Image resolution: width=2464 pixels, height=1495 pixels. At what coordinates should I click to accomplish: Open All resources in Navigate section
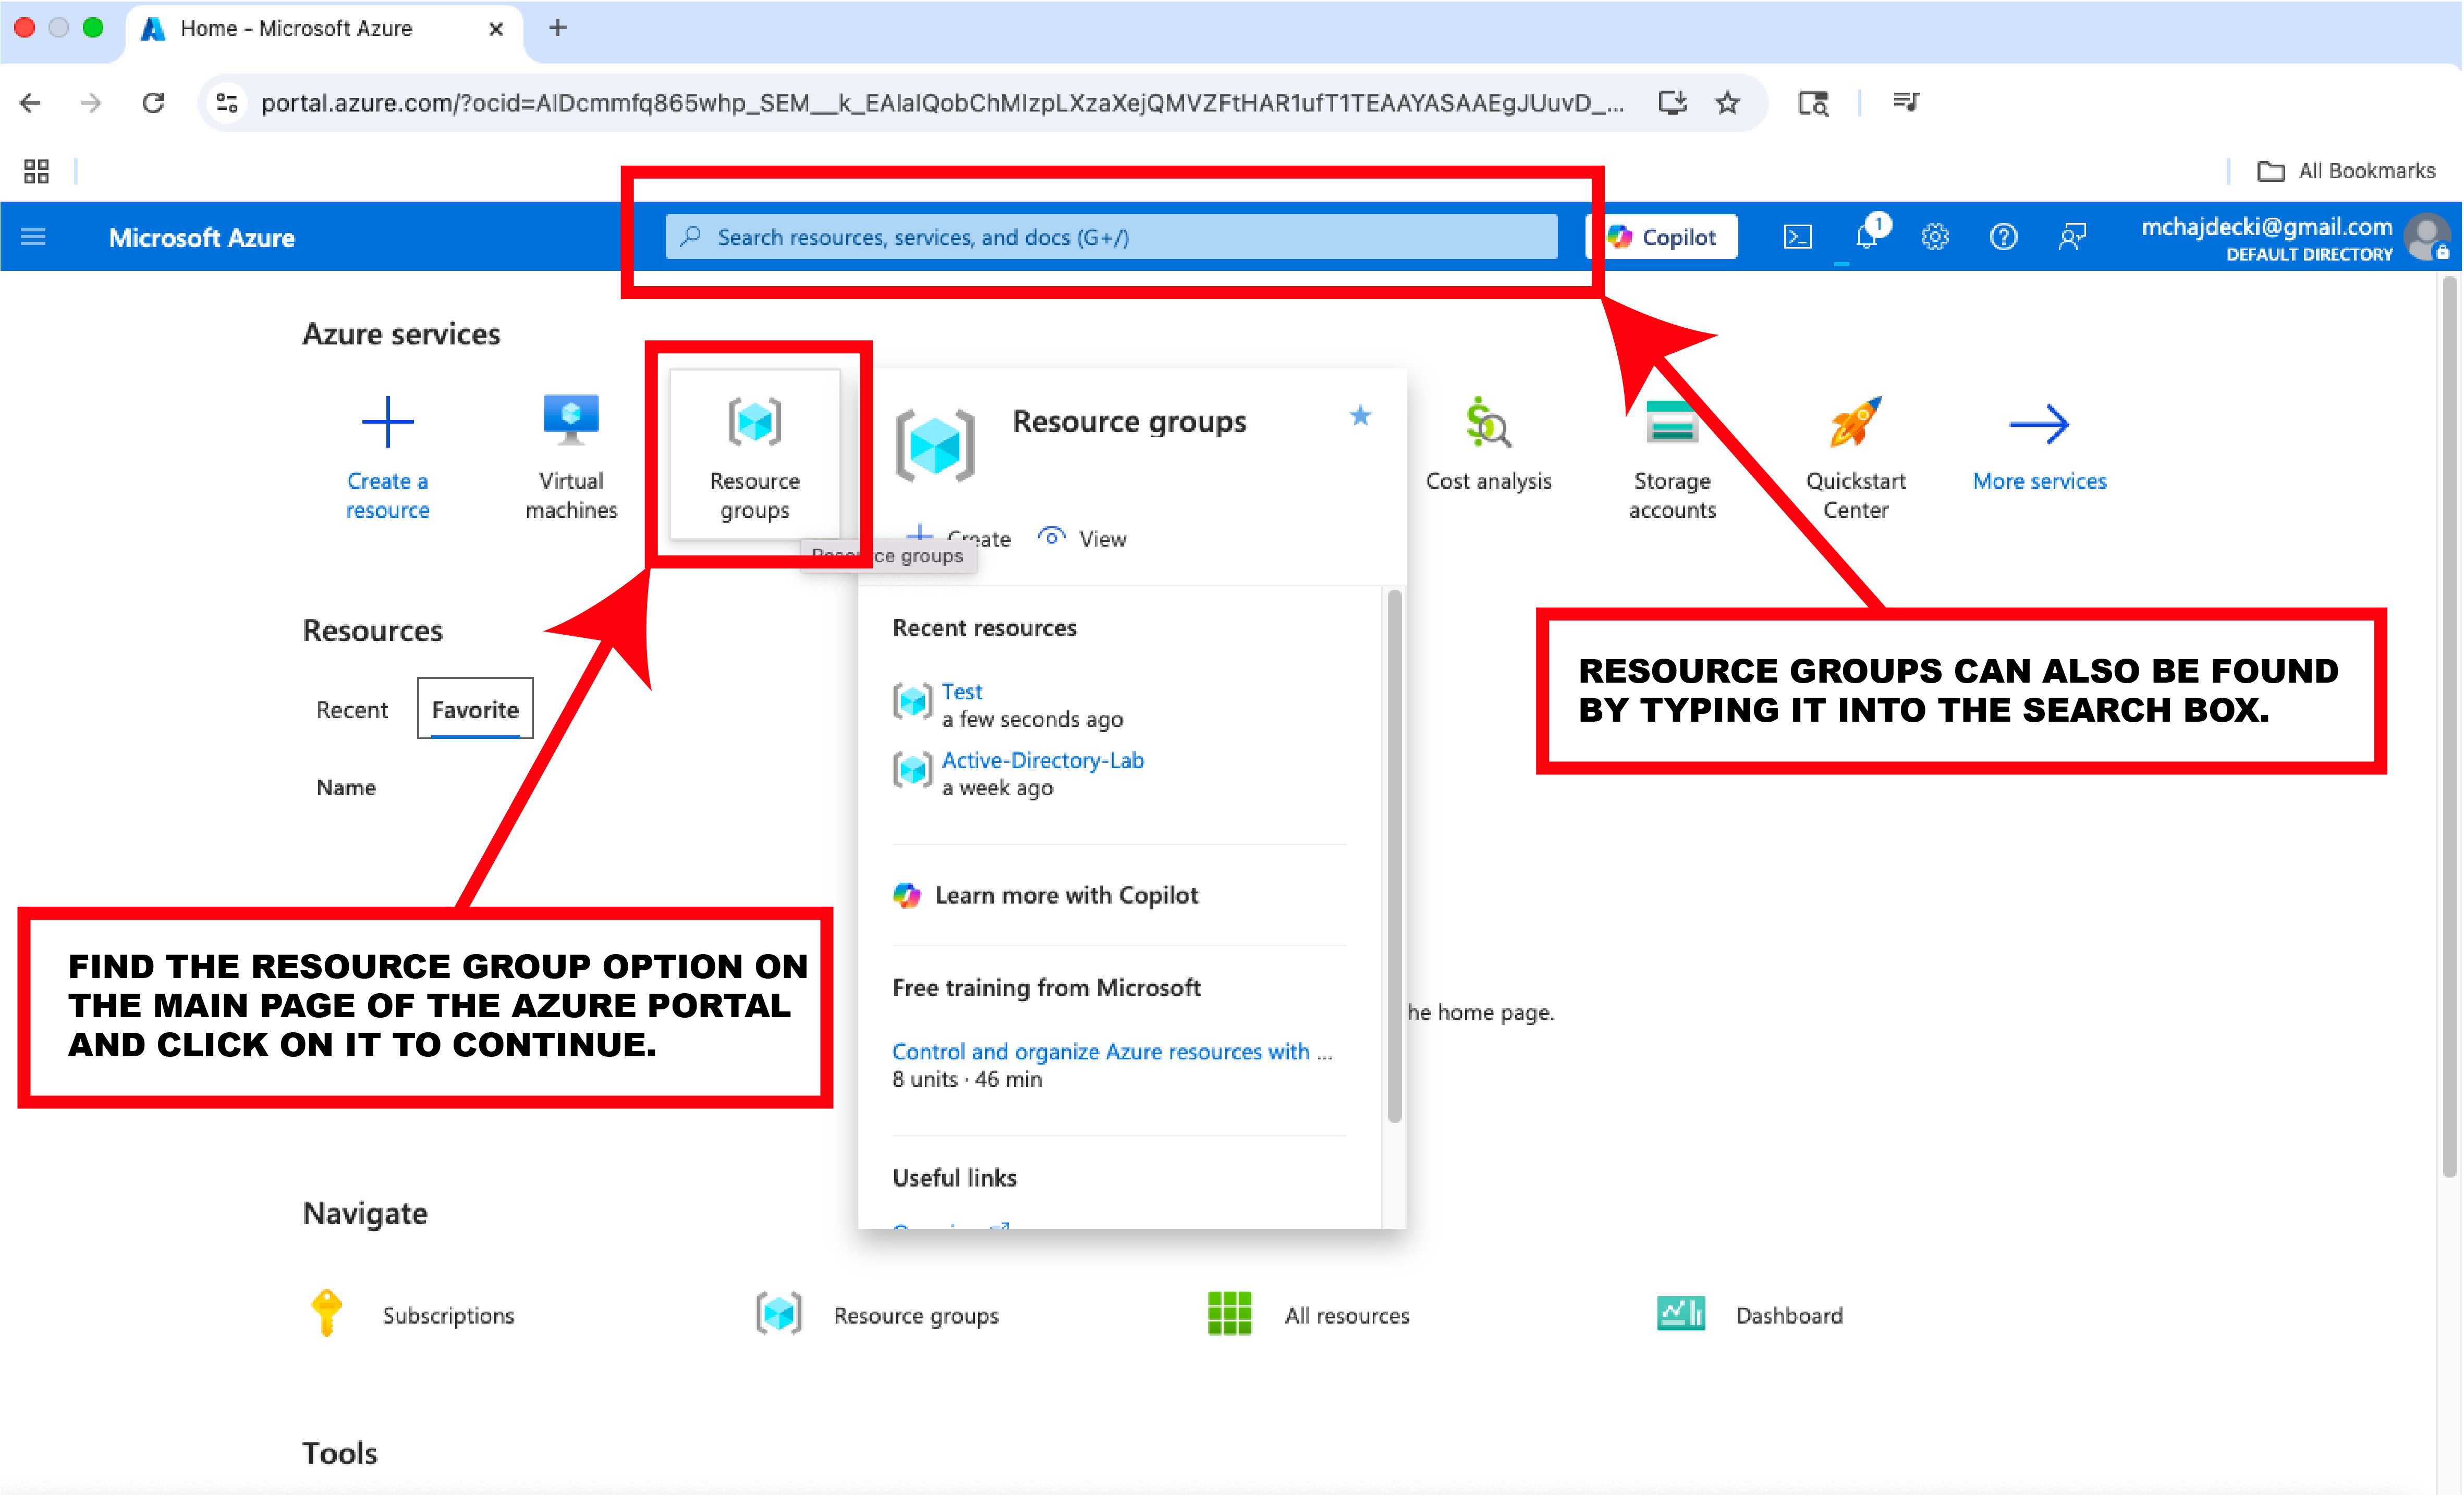(x=1347, y=1315)
